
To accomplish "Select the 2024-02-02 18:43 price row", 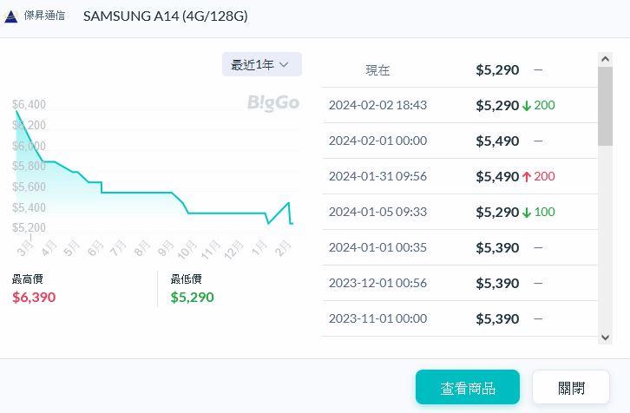I will click(458, 105).
